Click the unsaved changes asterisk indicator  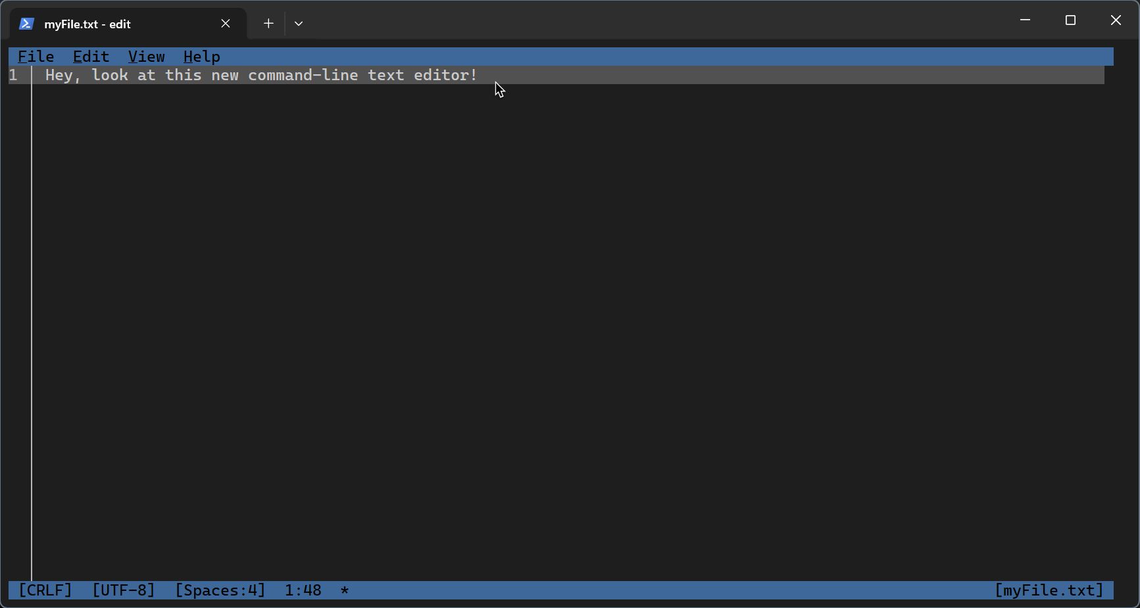(x=345, y=591)
